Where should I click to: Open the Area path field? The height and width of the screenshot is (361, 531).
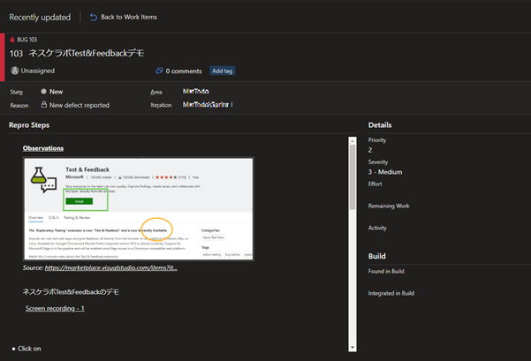[x=196, y=91]
